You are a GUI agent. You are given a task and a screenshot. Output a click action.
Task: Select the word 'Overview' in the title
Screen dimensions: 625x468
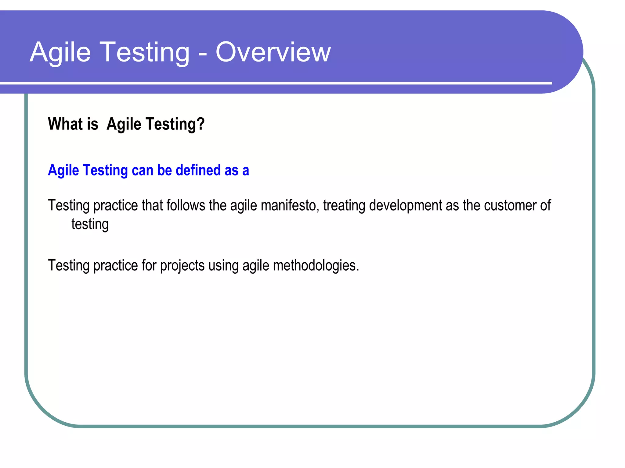coord(273,52)
